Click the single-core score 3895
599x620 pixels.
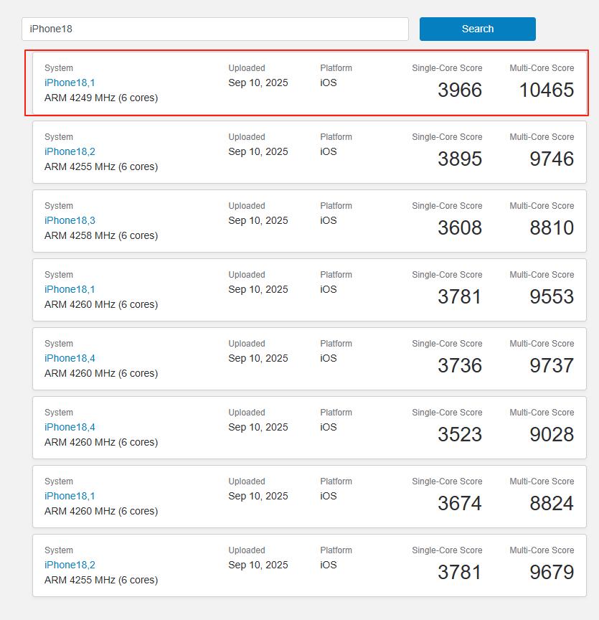[x=459, y=159]
